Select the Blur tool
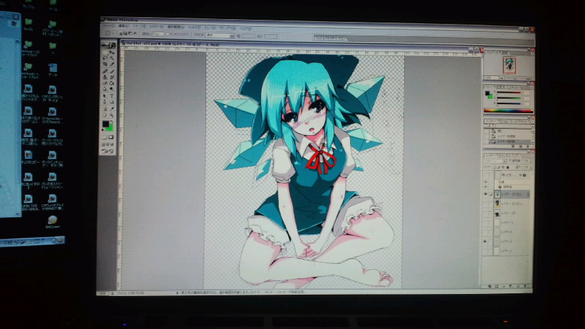This screenshot has height=329, width=585. tap(105, 88)
